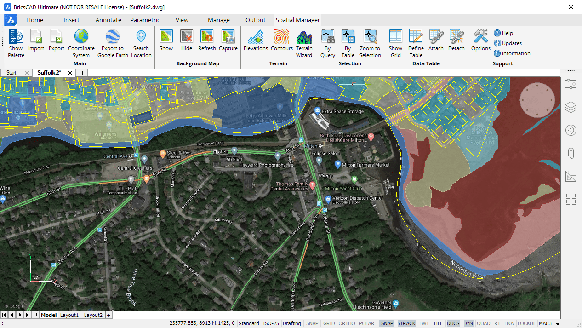This screenshot has height=328, width=582.
Task: Capture the background map image
Action: pyautogui.click(x=228, y=40)
